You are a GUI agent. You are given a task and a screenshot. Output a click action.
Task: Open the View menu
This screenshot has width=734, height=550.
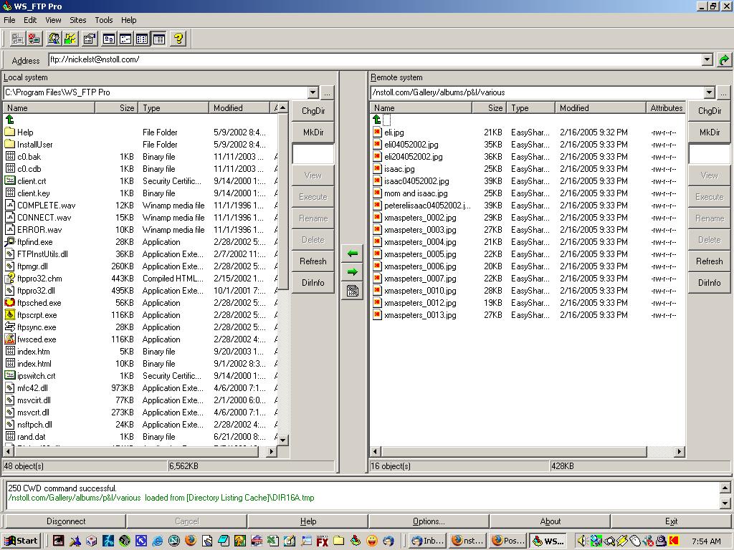tap(53, 20)
